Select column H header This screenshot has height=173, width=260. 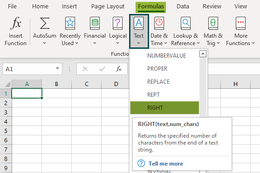coord(235,84)
